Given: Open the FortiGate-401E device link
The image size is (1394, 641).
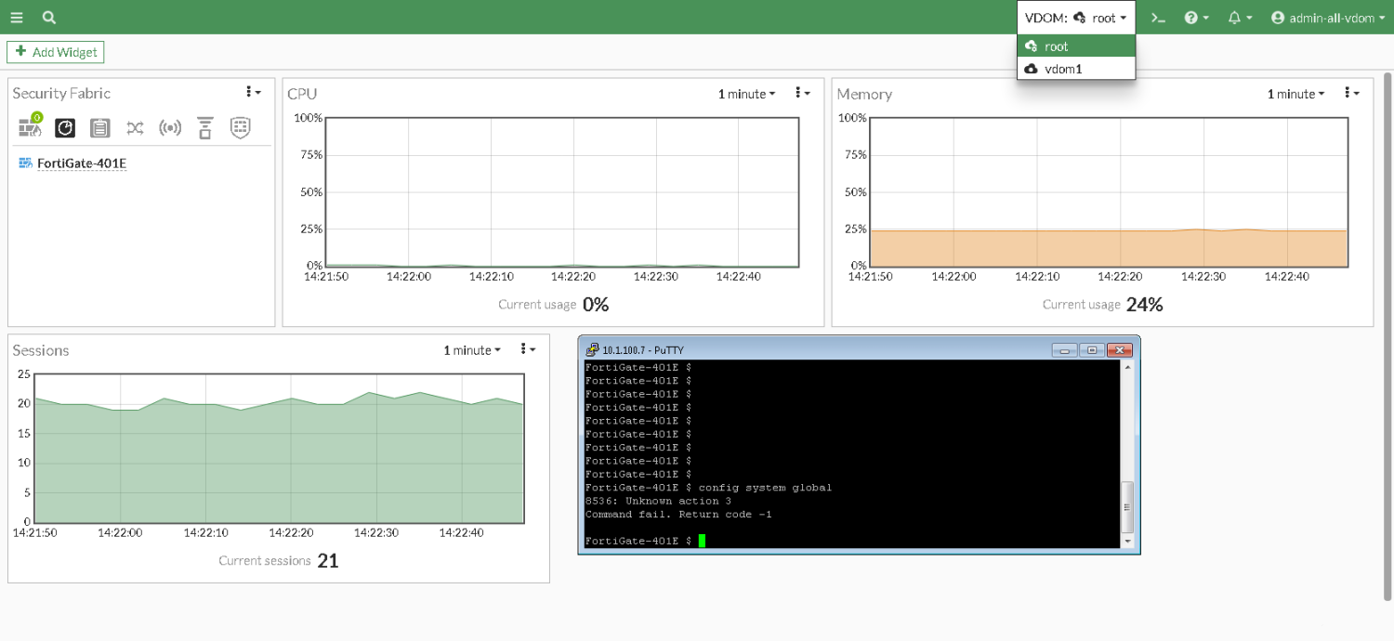Looking at the screenshot, I should [81, 164].
